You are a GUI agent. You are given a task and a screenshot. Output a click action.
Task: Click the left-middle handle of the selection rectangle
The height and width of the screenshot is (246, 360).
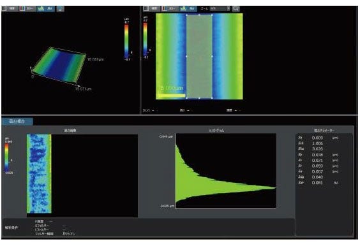186,56
